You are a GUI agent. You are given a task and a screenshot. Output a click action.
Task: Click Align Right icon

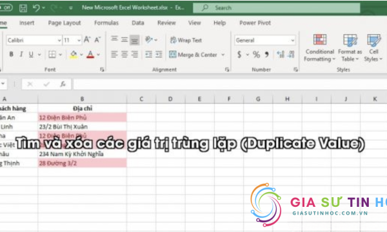point(135,54)
